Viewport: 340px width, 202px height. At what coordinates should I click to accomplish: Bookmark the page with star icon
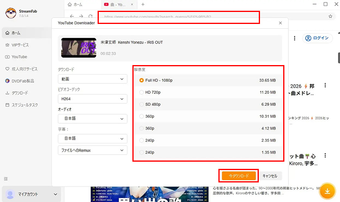pyautogui.click(x=330, y=16)
